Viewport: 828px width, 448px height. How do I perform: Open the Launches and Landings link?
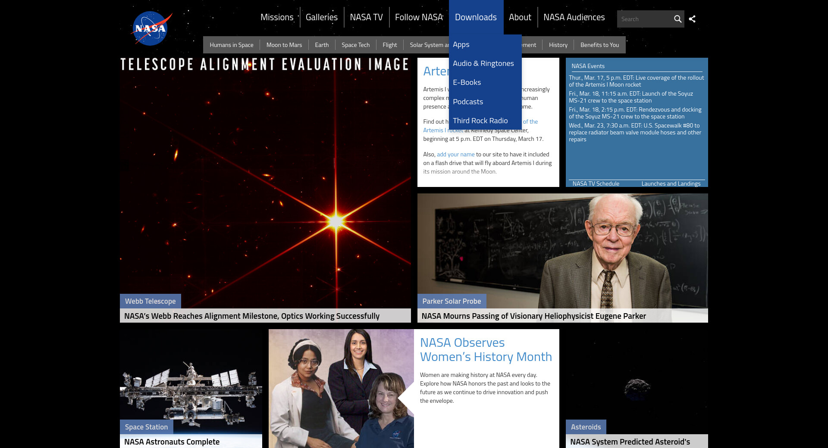pyautogui.click(x=671, y=184)
